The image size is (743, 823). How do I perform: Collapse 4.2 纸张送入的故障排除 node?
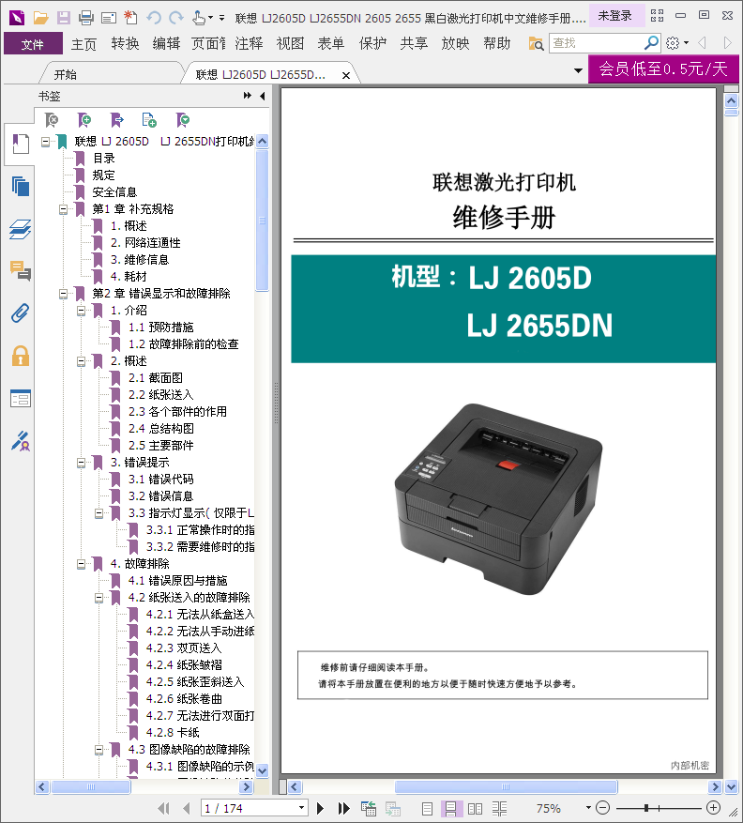click(99, 598)
